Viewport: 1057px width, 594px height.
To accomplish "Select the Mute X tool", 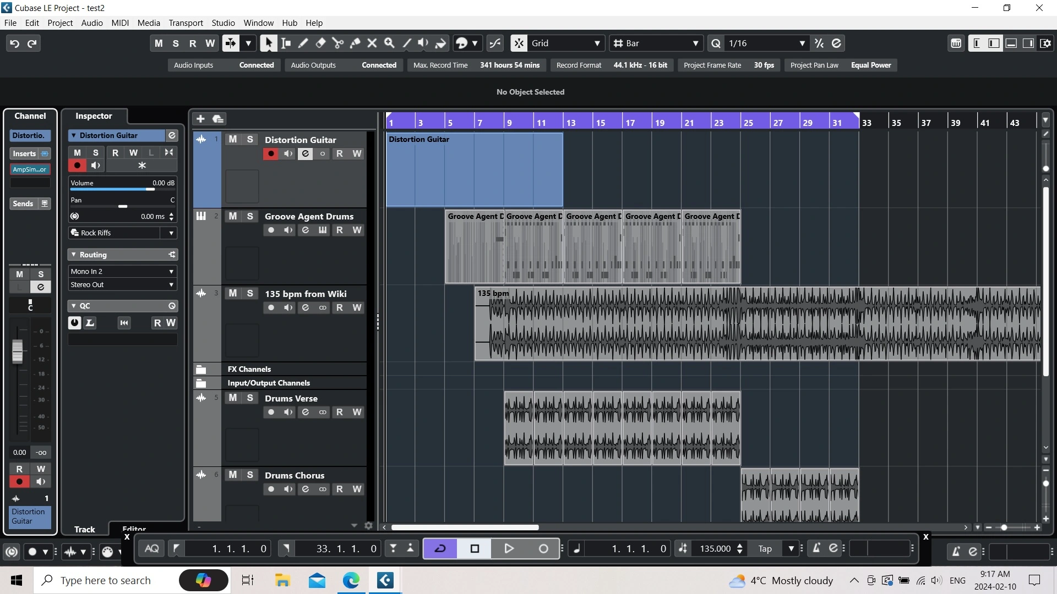I will point(372,43).
